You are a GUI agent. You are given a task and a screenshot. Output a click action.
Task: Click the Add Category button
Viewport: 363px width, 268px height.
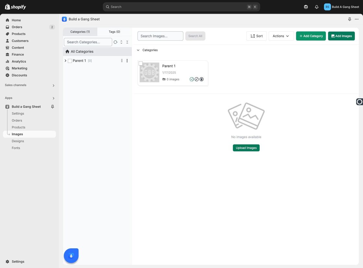tap(311, 36)
